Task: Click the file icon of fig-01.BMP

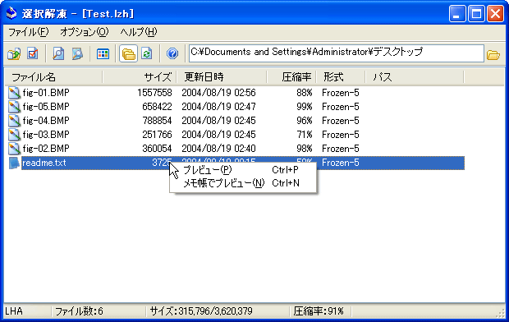Action: pyautogui.click(x=14, y=93)
